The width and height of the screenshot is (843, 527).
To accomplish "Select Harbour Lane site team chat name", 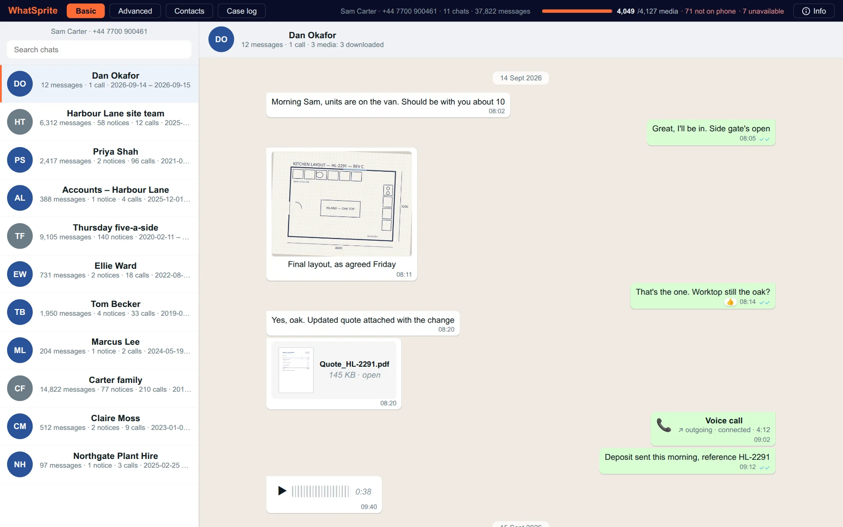I will point(115,113).
